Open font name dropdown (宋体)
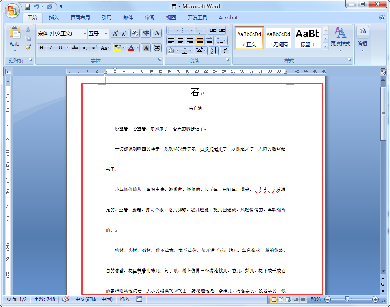390x307 pixels. click(85, 34)
